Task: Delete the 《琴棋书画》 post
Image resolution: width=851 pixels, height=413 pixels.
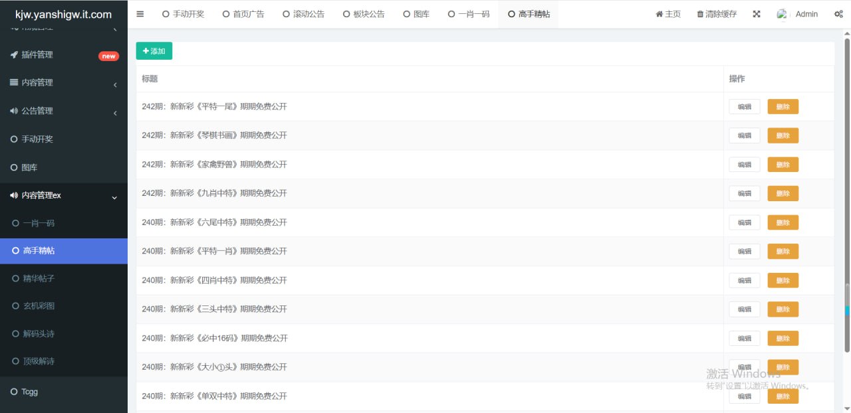Action: click(x=783, y=135)
